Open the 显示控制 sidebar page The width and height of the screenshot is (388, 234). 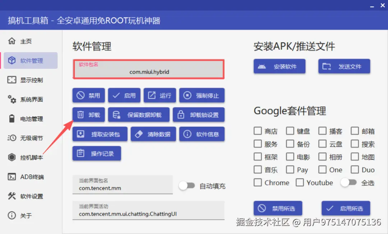coord(31,80)
